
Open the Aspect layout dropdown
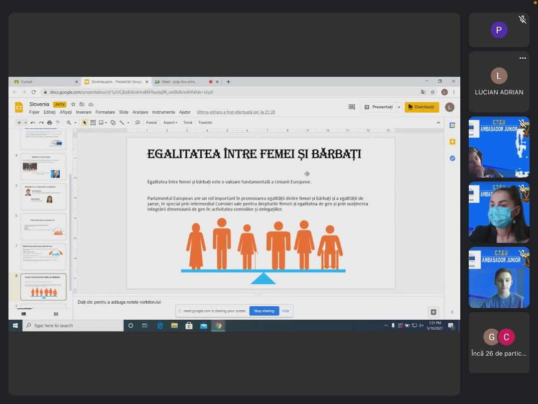170,123
